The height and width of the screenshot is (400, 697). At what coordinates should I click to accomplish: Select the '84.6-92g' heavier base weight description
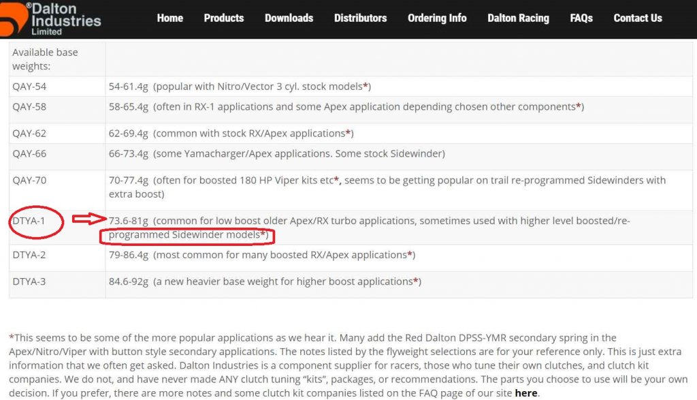(x=265, y=281)
